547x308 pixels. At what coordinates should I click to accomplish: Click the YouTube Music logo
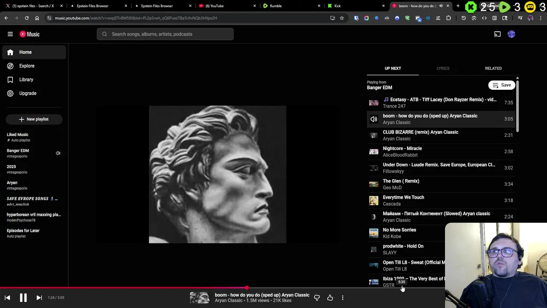click(29, 34)
